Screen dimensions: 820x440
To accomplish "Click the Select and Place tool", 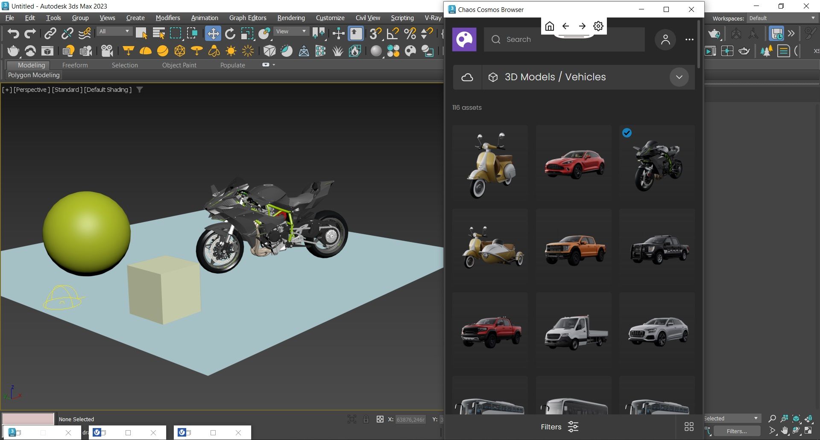I will pyautogui.click(x=264, y=33).
